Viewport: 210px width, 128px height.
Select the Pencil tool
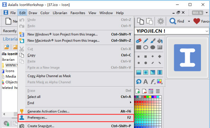[146, 41]
